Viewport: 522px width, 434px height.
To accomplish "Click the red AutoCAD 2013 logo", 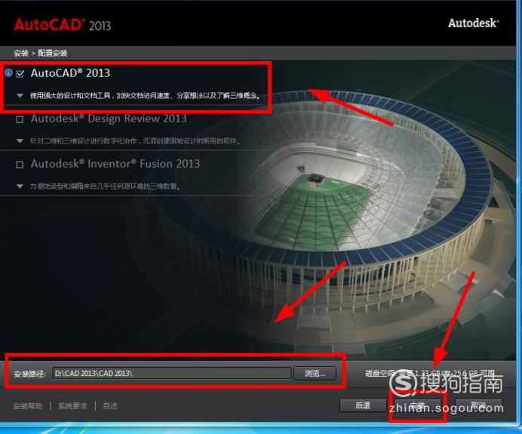I will click(63, 25).
